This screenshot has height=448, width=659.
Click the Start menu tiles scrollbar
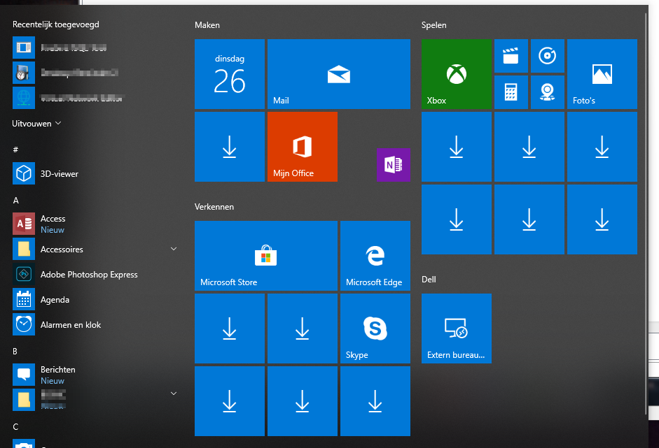coord(646,214)
